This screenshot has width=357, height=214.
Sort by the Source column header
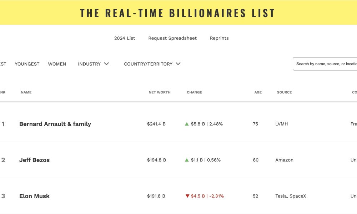pos(285,92)
